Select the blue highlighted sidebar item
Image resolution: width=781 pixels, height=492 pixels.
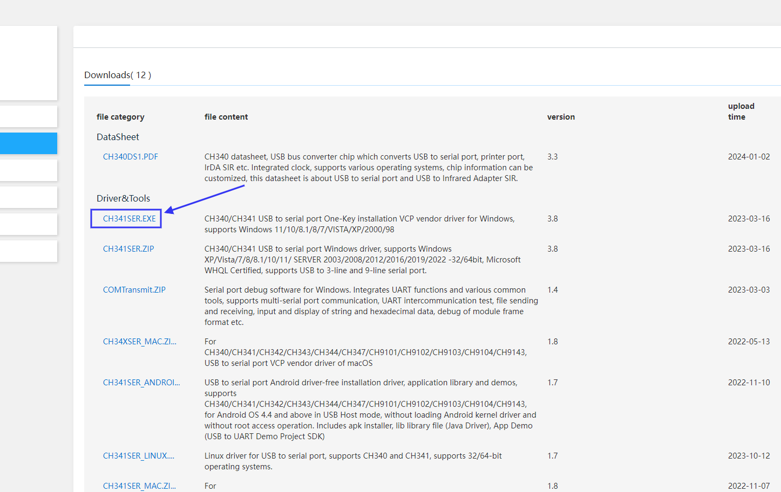tap(28, 143)
